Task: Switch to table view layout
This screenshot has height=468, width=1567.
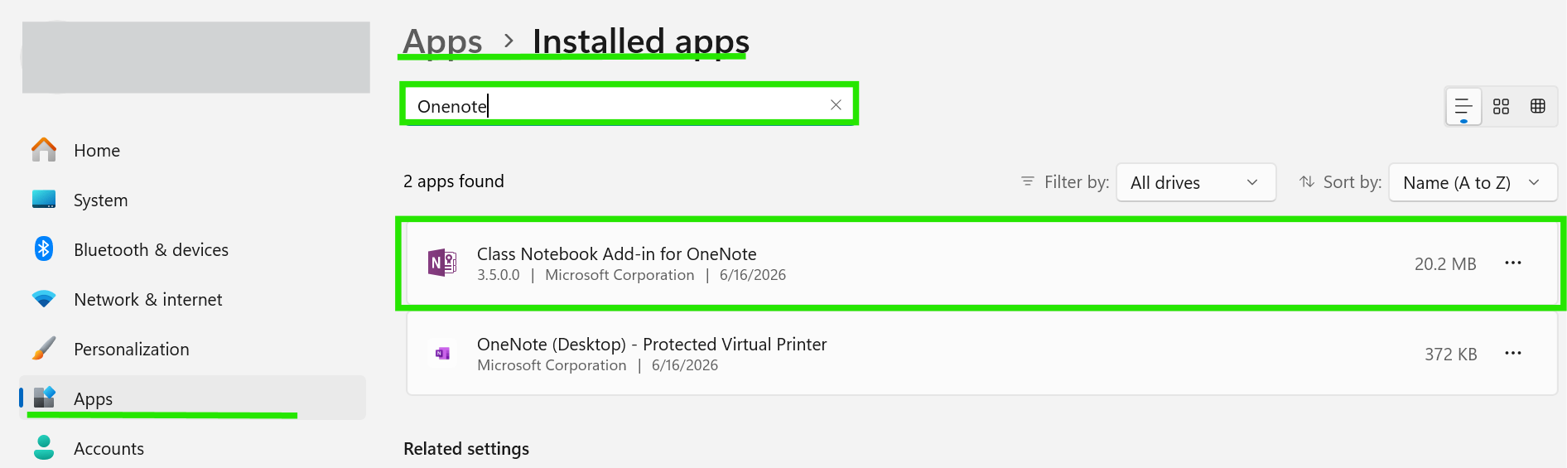Action: coord(1538,106)
